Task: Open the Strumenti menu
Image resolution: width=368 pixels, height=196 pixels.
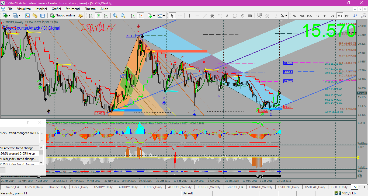Action: (72, 9)
